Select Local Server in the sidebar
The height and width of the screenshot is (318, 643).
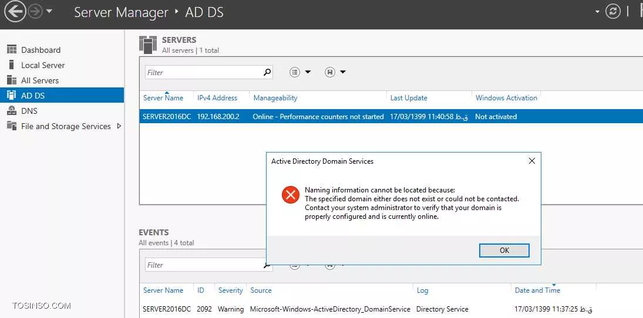43,65
